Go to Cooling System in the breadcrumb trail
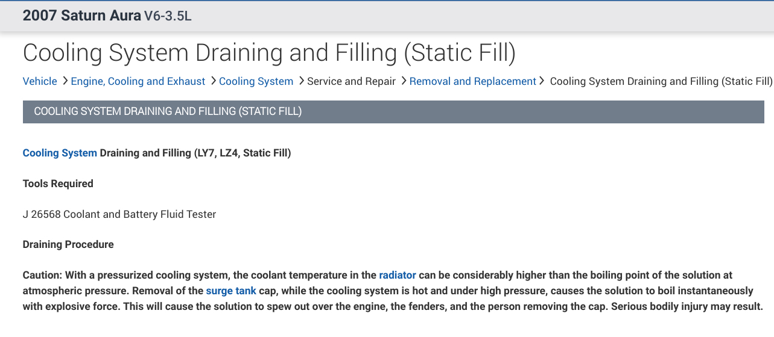This screenshot has height=337, width=774. (x=256, y=81)
